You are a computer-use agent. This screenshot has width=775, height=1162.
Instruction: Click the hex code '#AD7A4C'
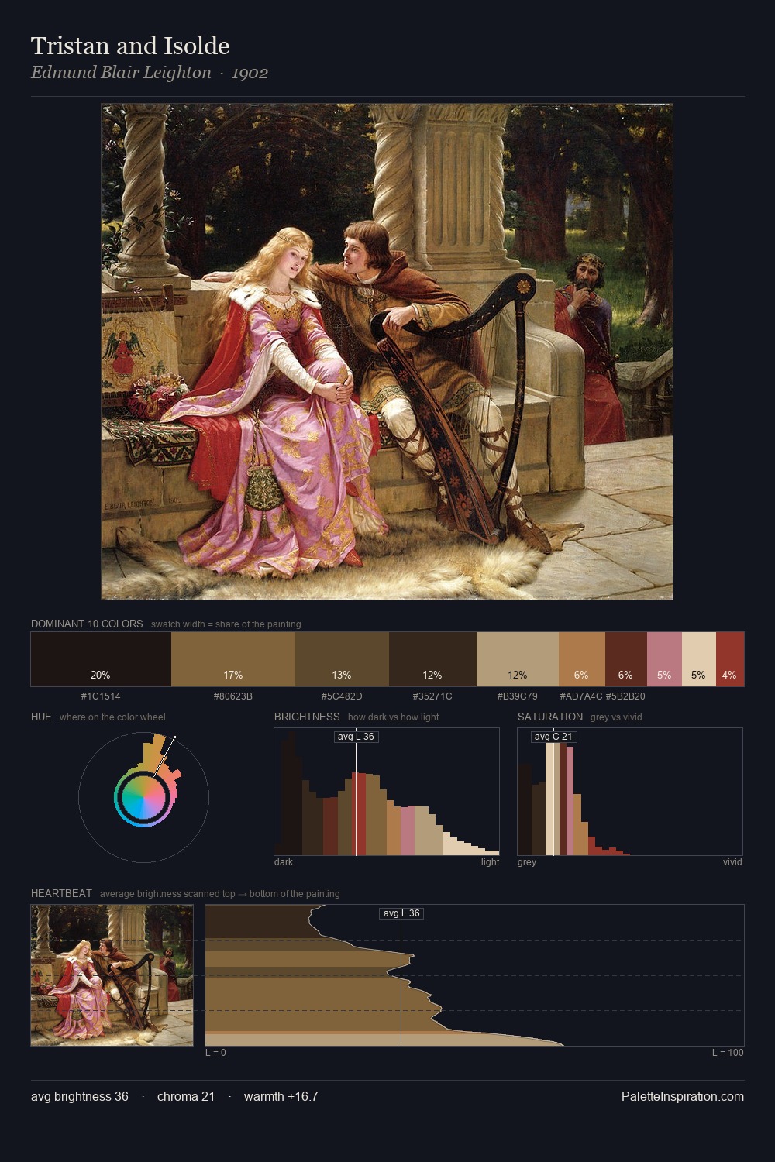pos(581,696)
